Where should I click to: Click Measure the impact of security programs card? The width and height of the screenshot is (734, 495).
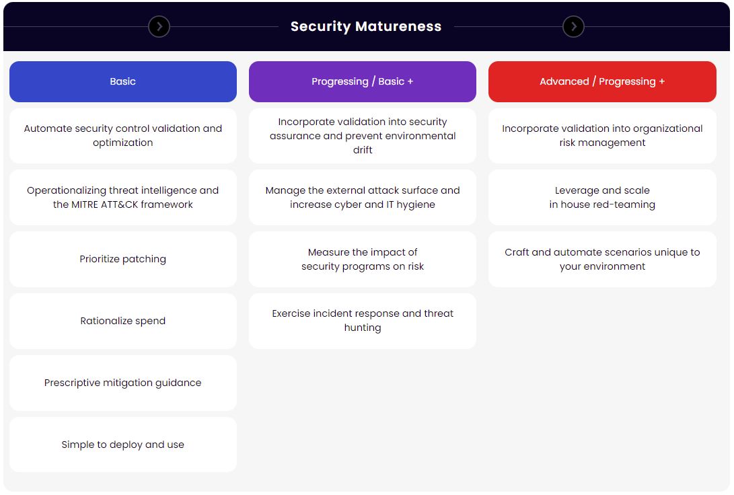click(x=363, y=260)
